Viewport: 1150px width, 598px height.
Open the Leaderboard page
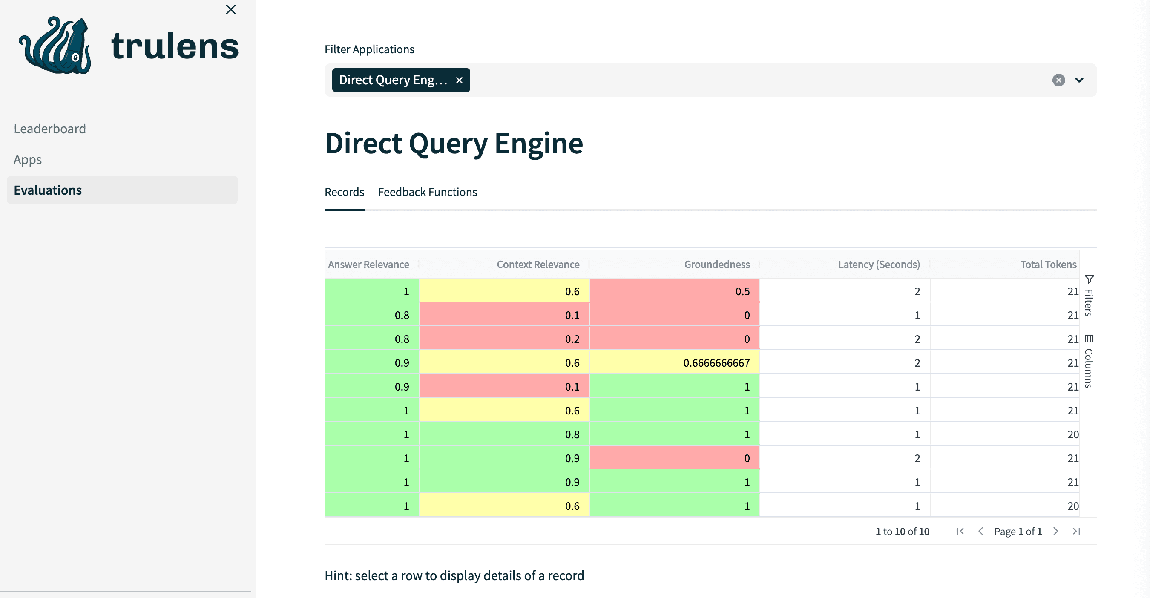49,129
